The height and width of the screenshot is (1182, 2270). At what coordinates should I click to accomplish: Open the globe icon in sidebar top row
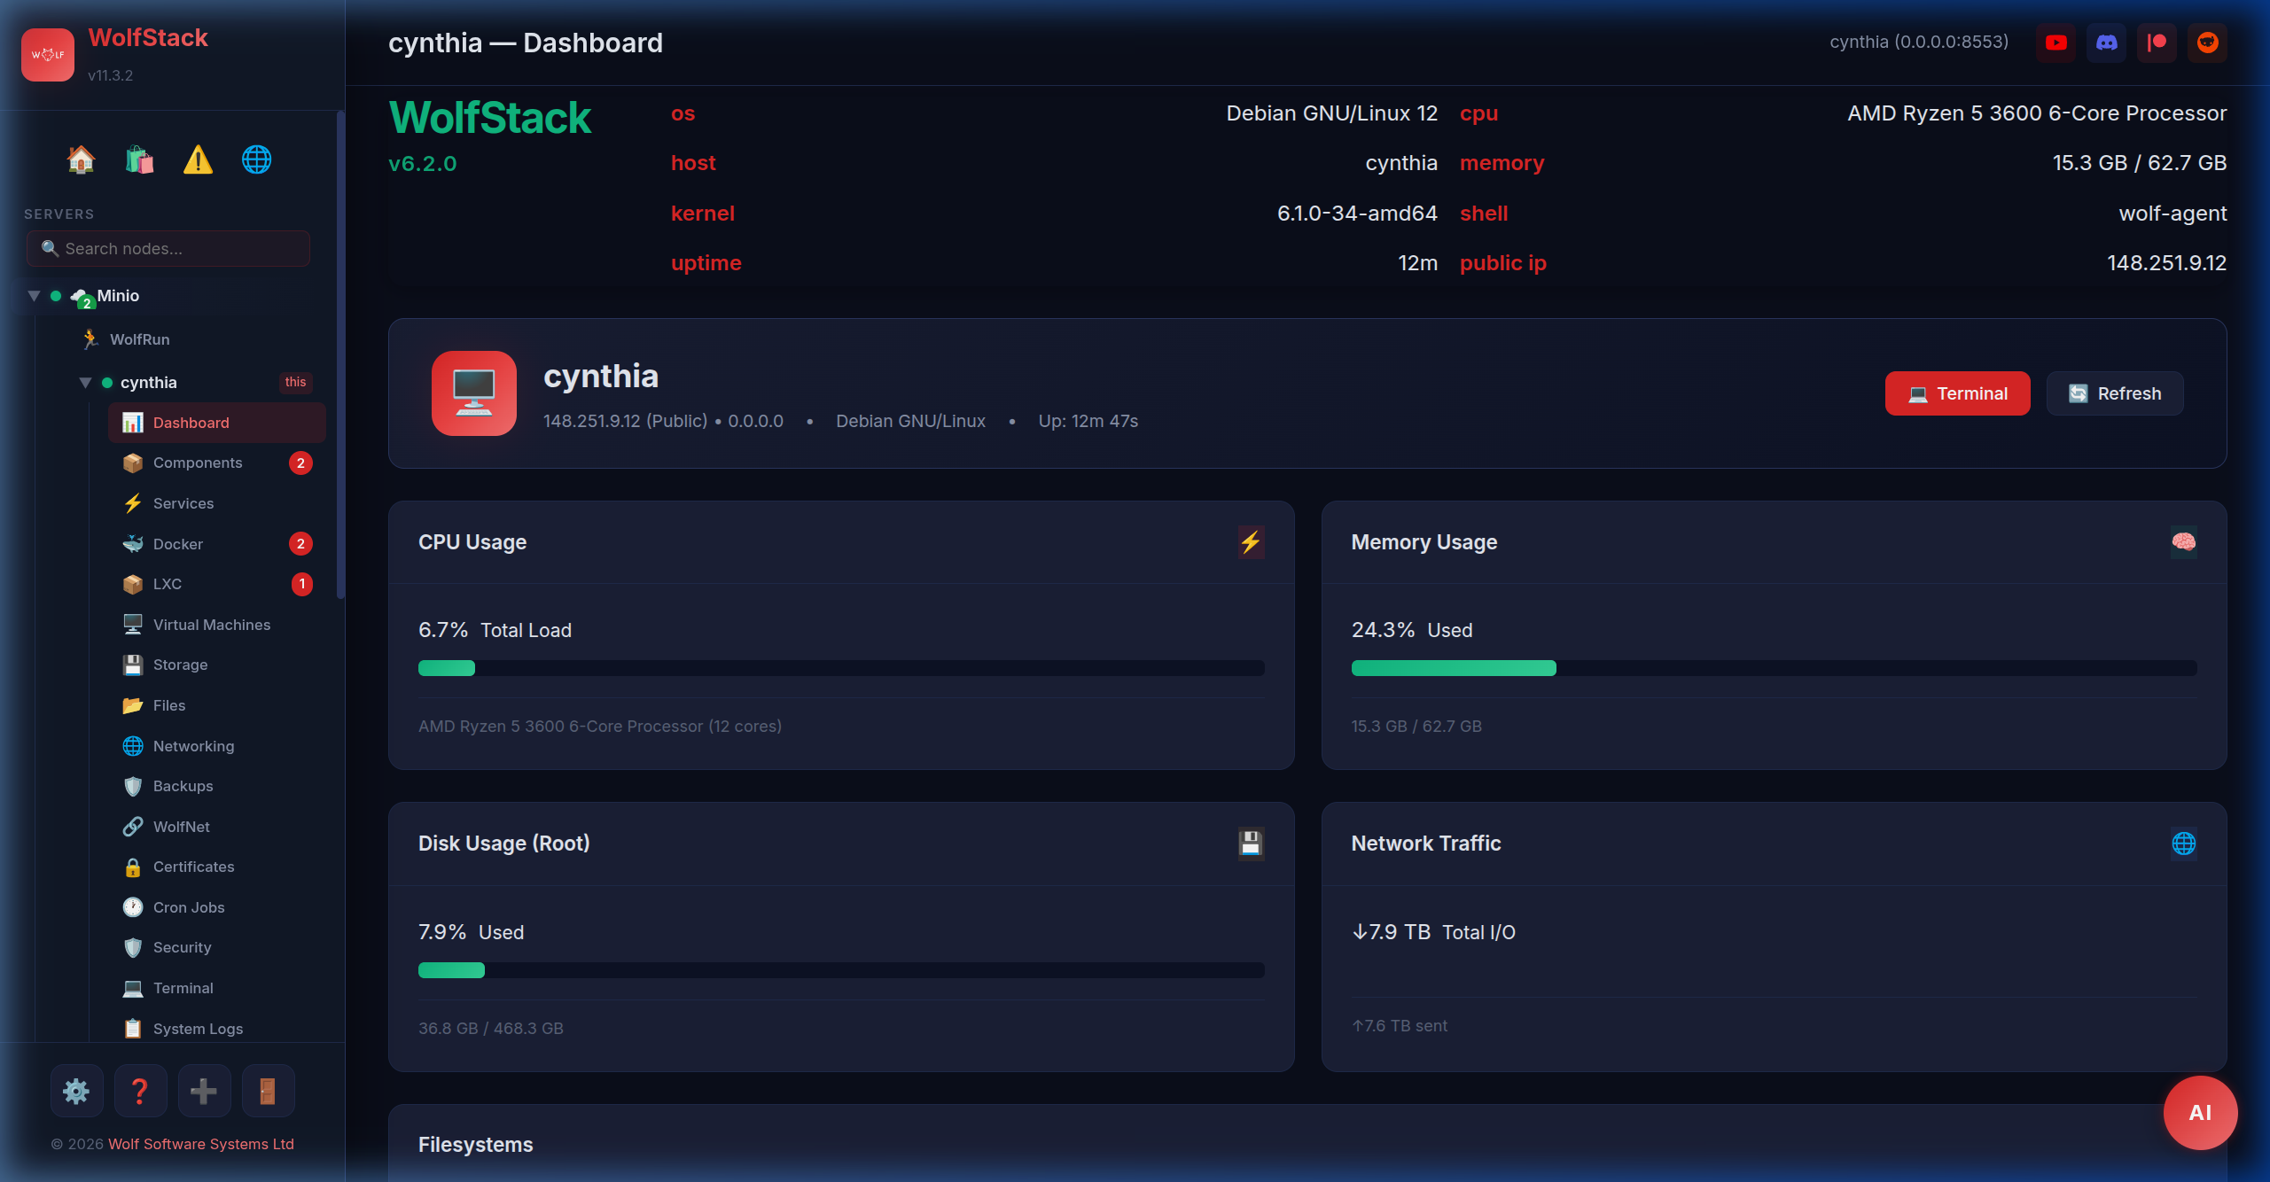[256, 159]
